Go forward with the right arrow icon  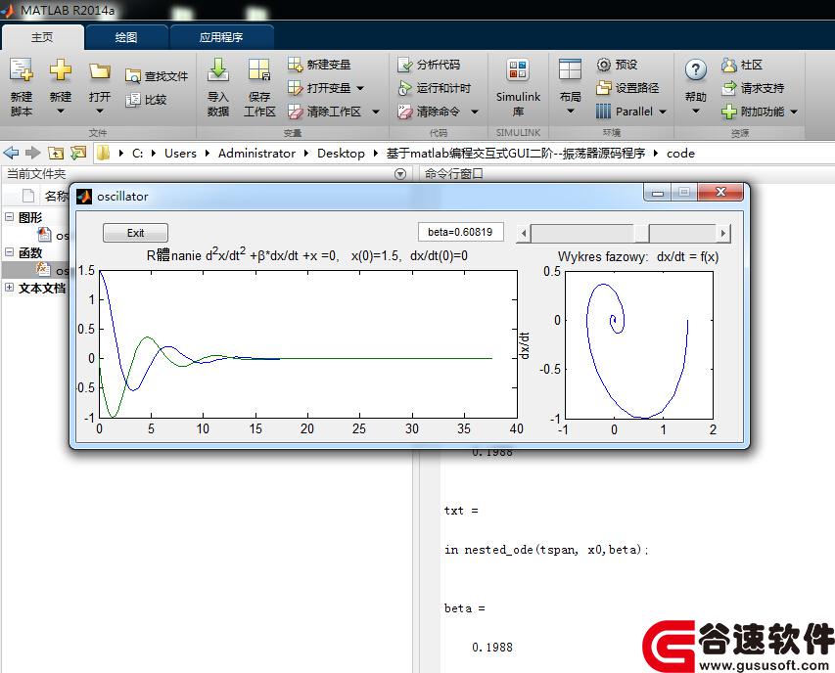(x=33, y=154)
